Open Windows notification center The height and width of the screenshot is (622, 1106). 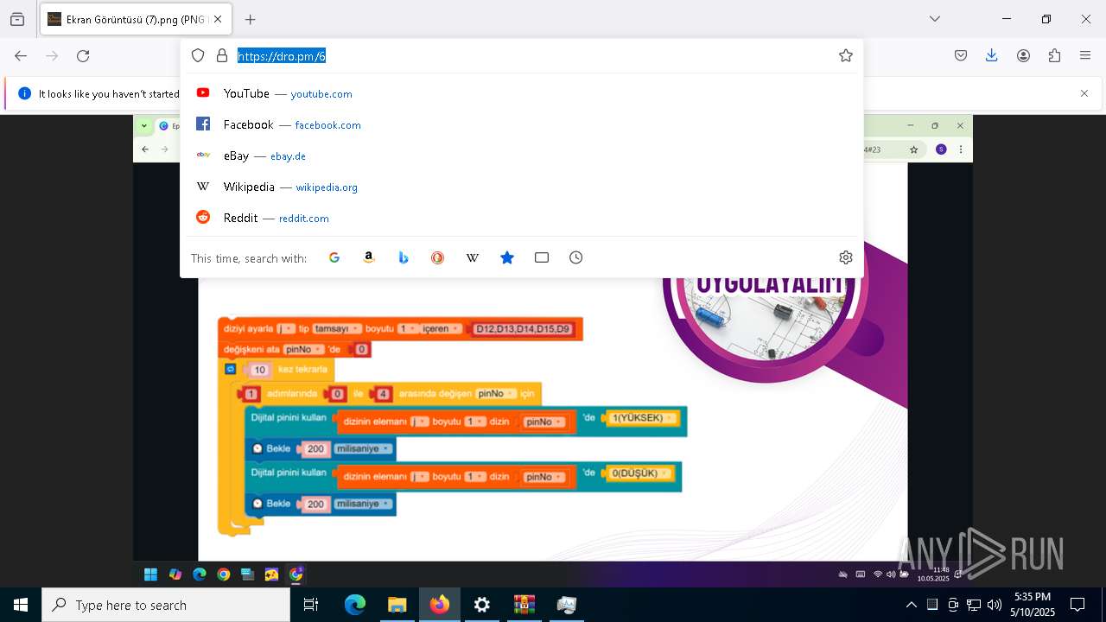click(1077, 605)
